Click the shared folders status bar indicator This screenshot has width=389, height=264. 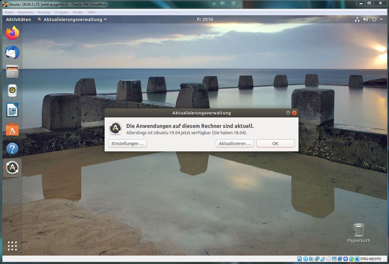[x=329, y=259]
